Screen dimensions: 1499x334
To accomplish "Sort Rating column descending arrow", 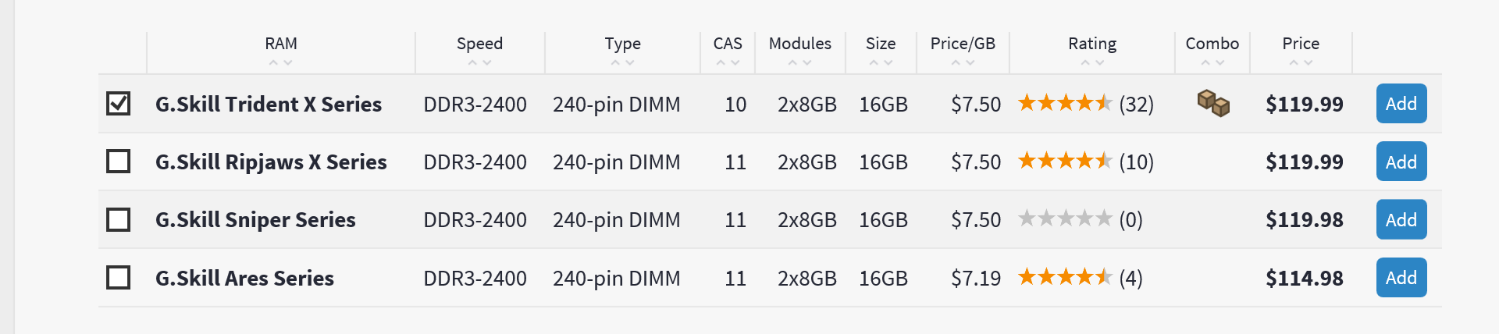I will click(x=1100, y=62).
